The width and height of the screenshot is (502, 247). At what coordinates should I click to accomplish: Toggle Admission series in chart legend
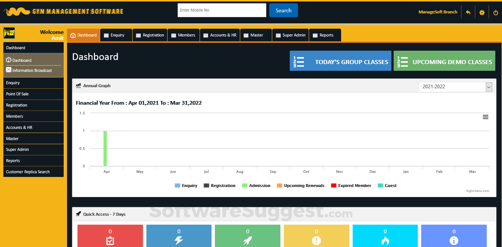pyautogui.click(x=256, y=186)
